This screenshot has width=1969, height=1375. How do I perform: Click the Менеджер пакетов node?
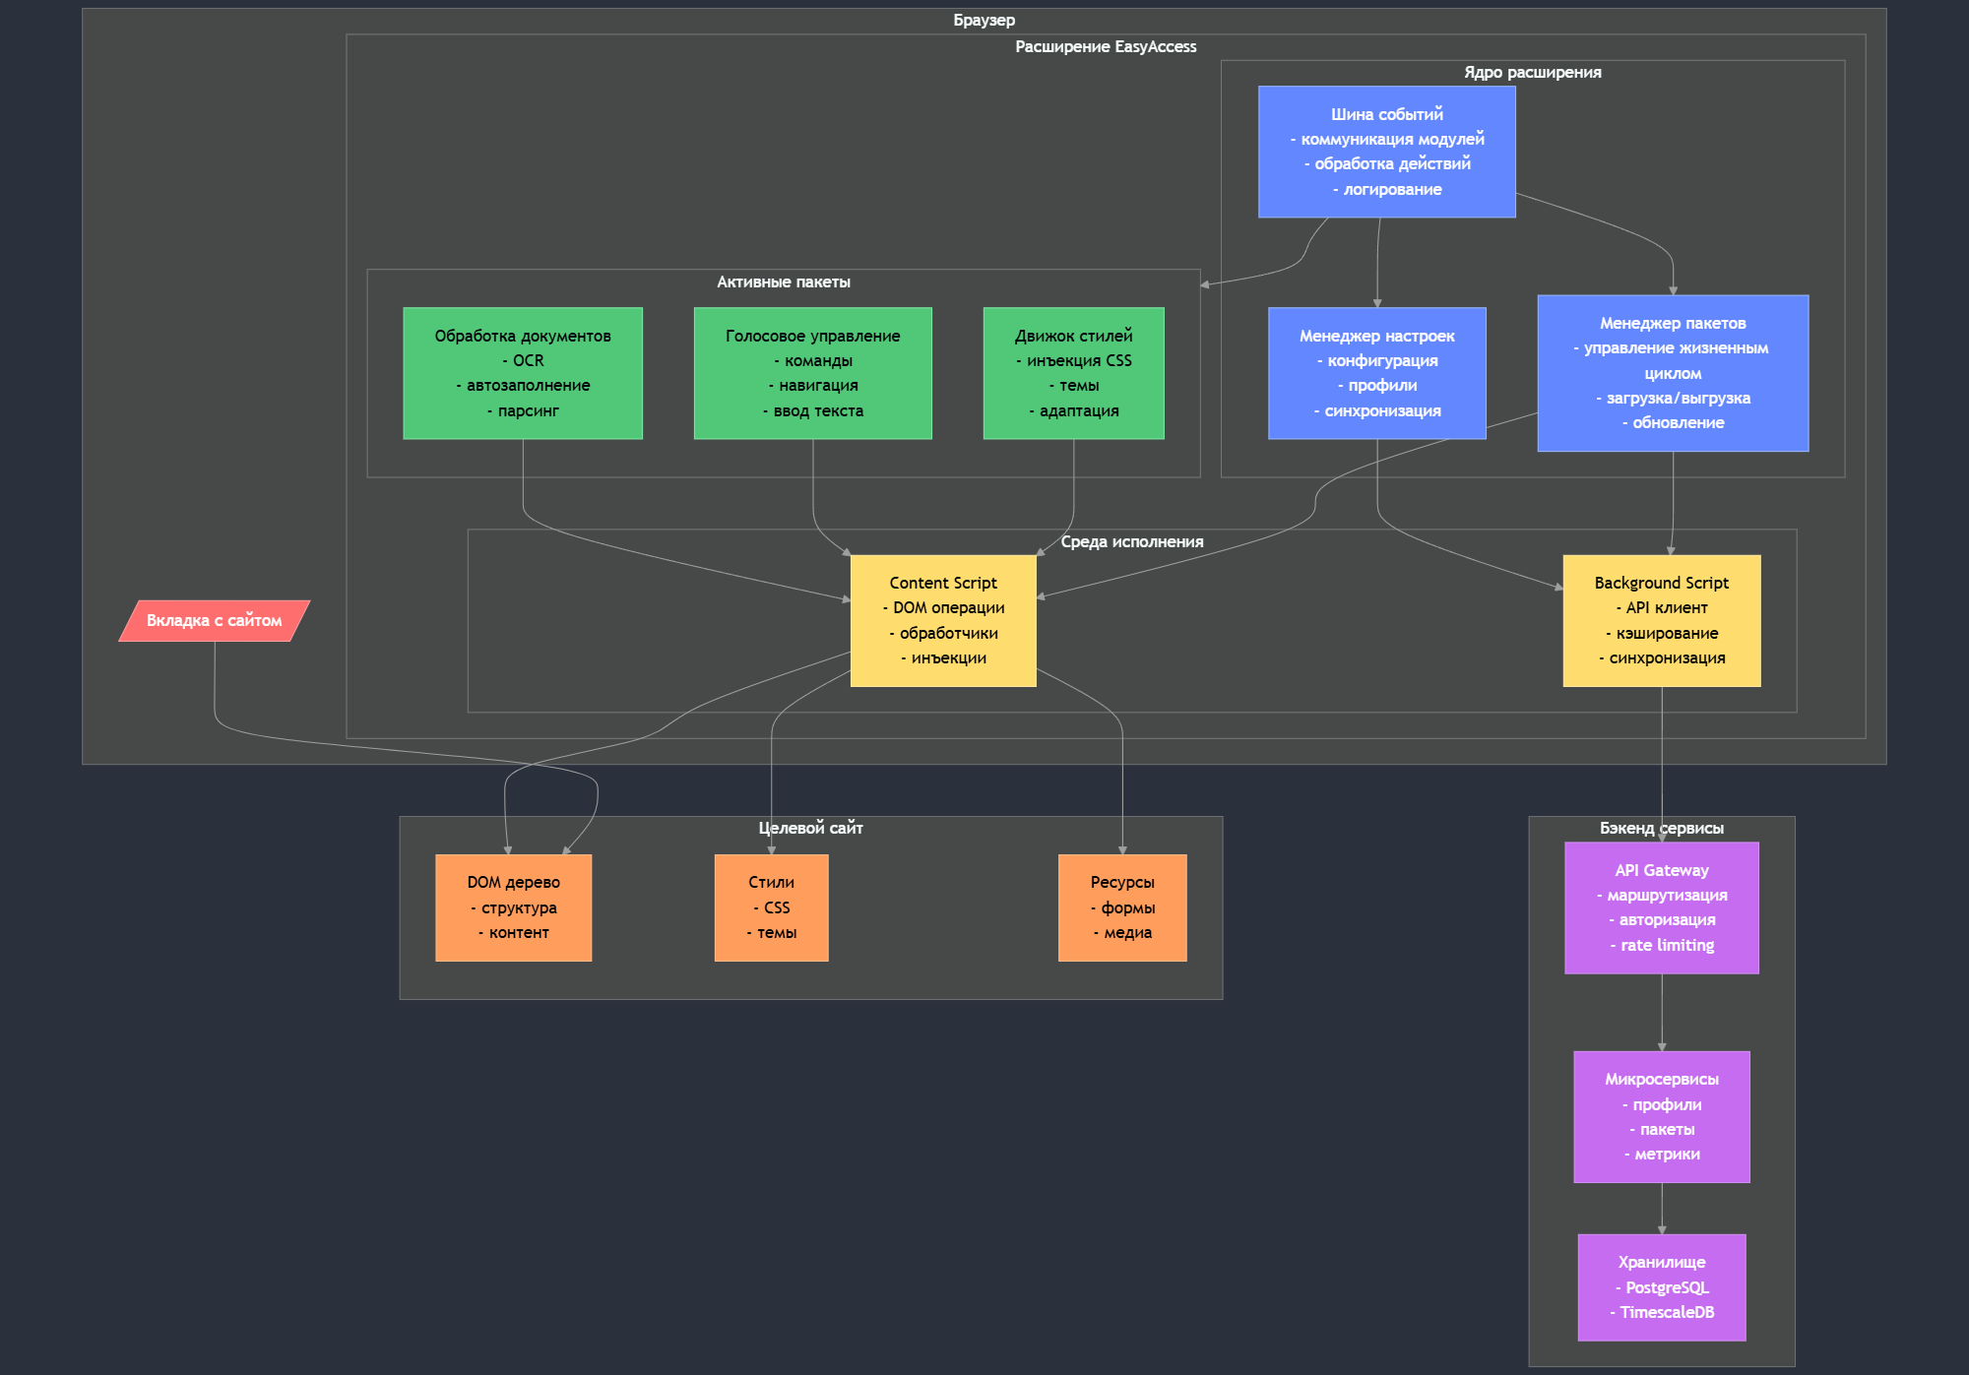pos(1672,373)
